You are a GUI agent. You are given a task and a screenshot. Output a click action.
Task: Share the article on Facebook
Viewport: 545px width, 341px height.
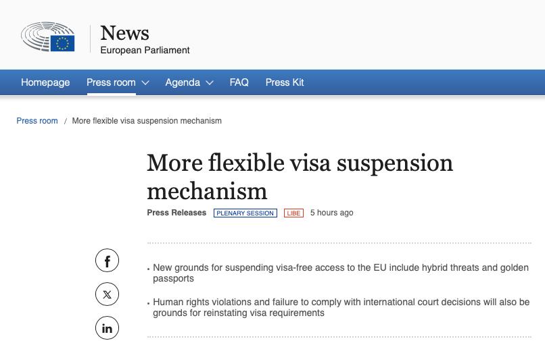(x=107, y=261)
